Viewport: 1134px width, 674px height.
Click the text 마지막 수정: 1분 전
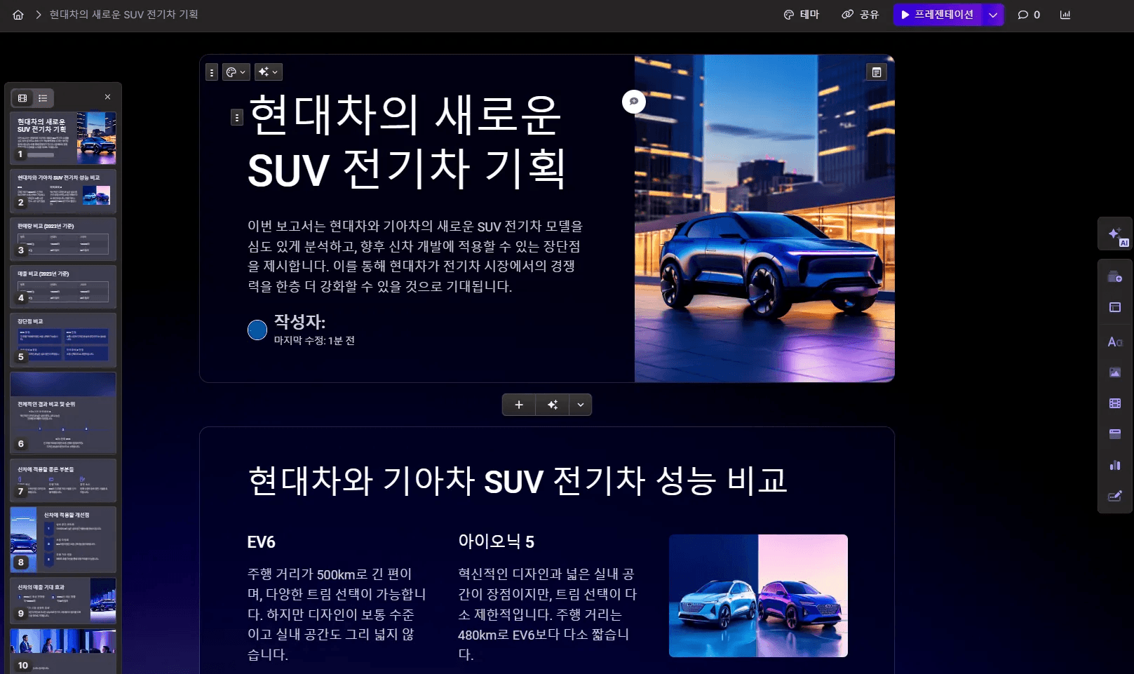[x=314, y=341]
